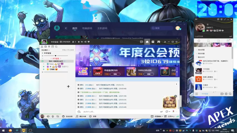This screenshot has height=133, width=237.
Task: Select user bones in channel member list
Action: tap(51, 64)
